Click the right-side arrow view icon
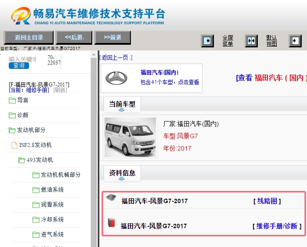307x247 pixels. (x=295, y=41)
